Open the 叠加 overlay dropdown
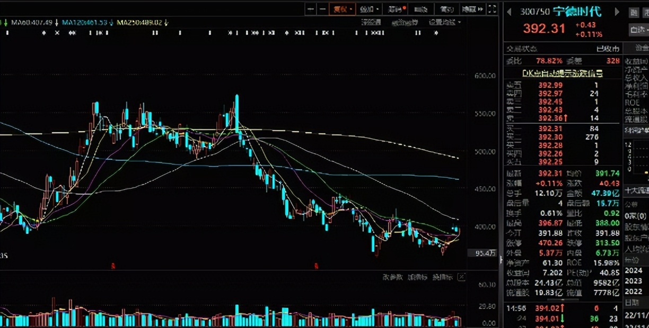649x328 pixels. click(369, 9)
